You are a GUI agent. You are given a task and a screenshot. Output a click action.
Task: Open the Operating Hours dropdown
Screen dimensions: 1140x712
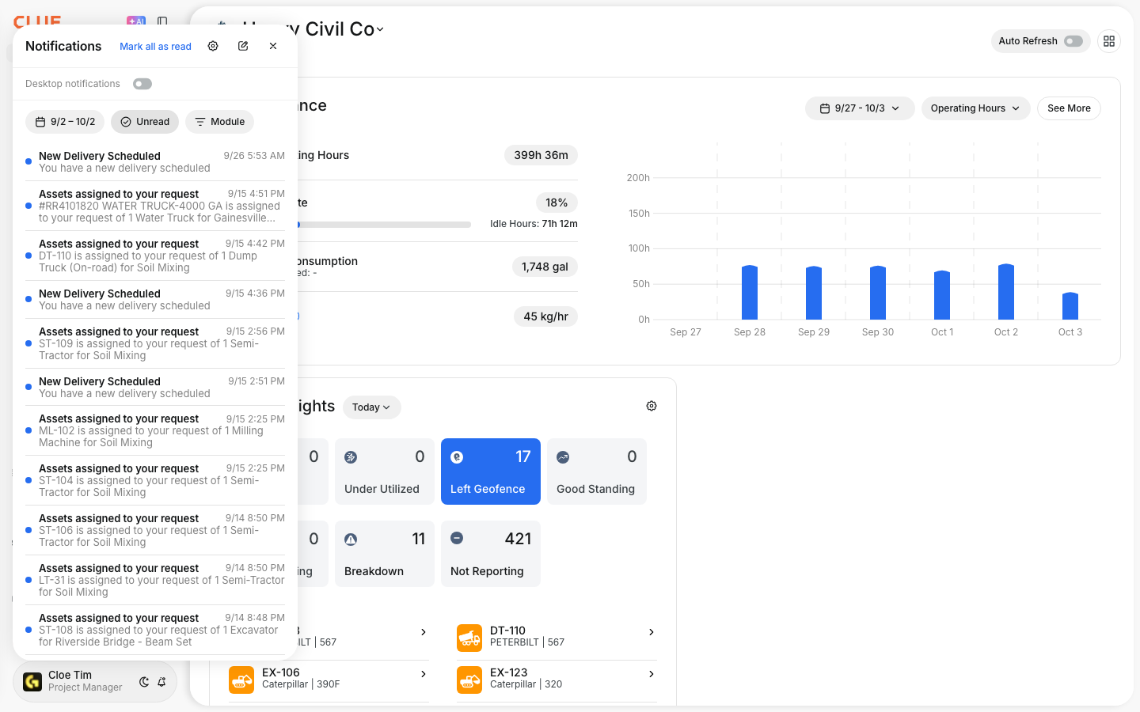[x=975, y=108]
